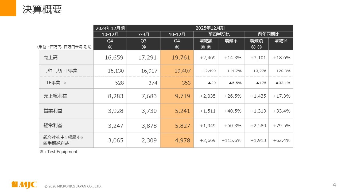Viewport: 342px width, 192px height.
Task: Select the circled ⓐ marker under Q4 2024
Action: pyautogui.click(x=110, y=47)
